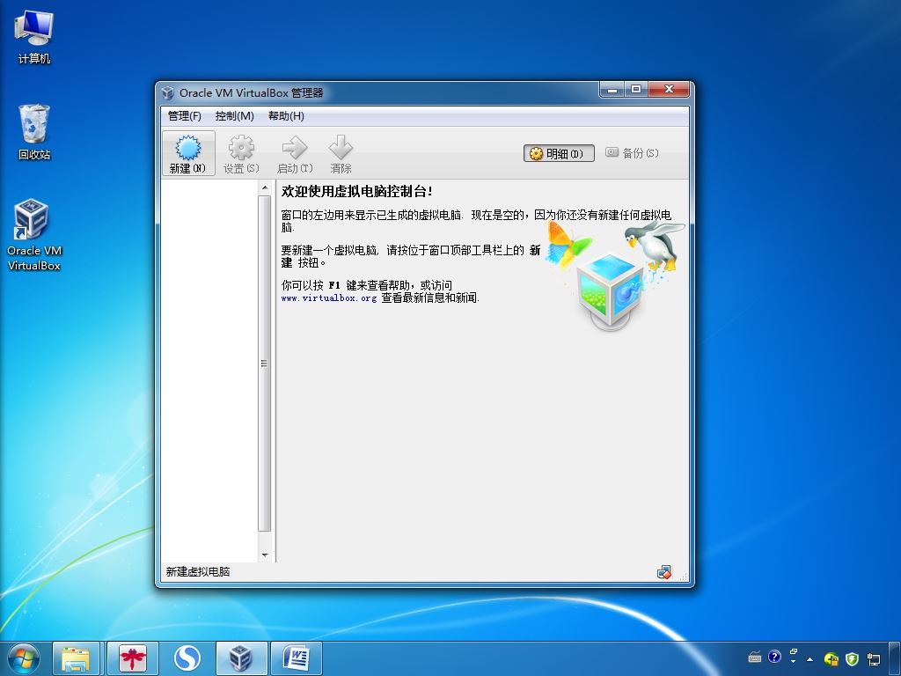Click the splitter handle beside the VM list

point(275,371)
